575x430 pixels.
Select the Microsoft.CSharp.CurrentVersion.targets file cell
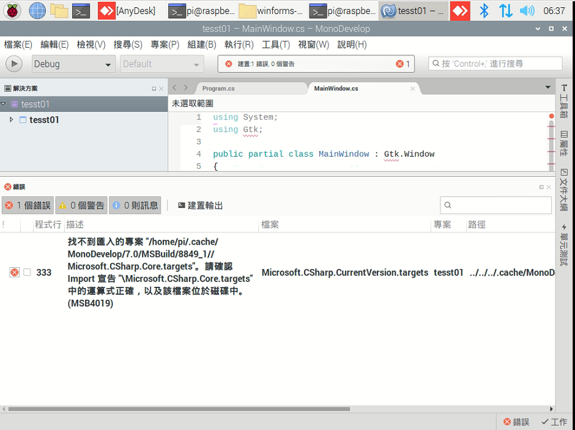tap(345, 273)
